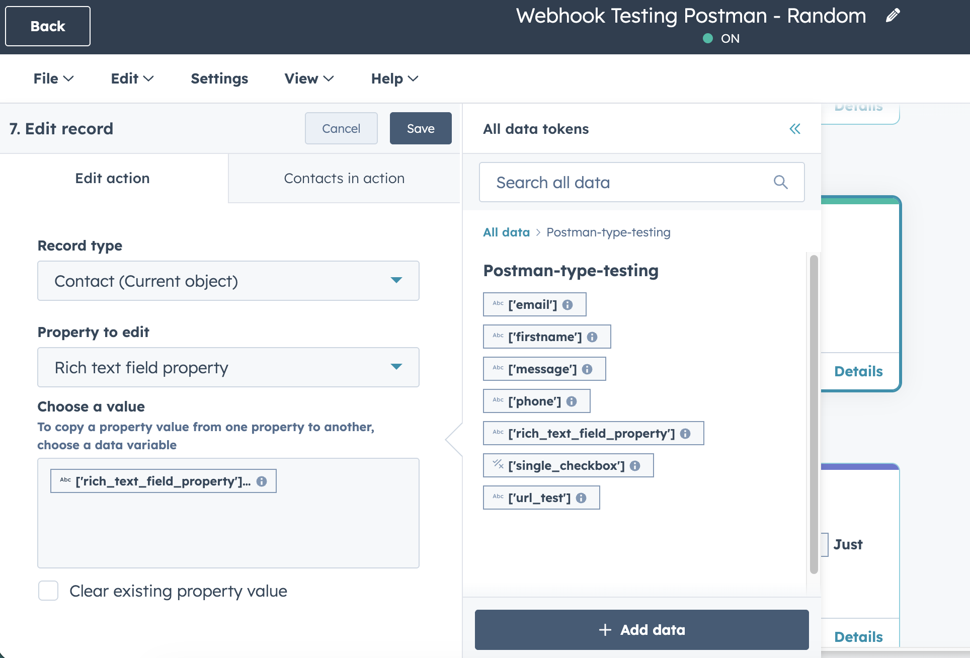Click the search magnifying glass icon
This screenshot has height=658, width=970.
tap(781, 182)
